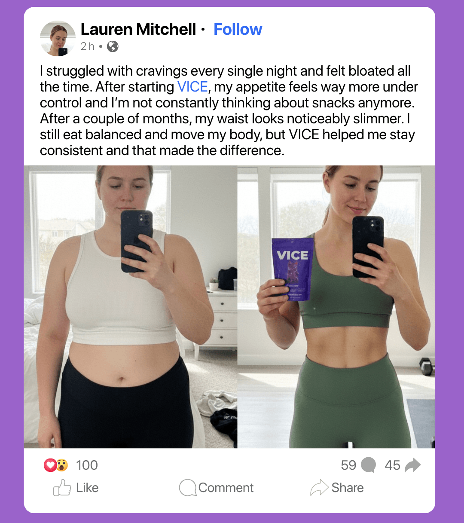Click the Comment button
This screenshot has width=464, height=523.
click(x=216, y=488)
